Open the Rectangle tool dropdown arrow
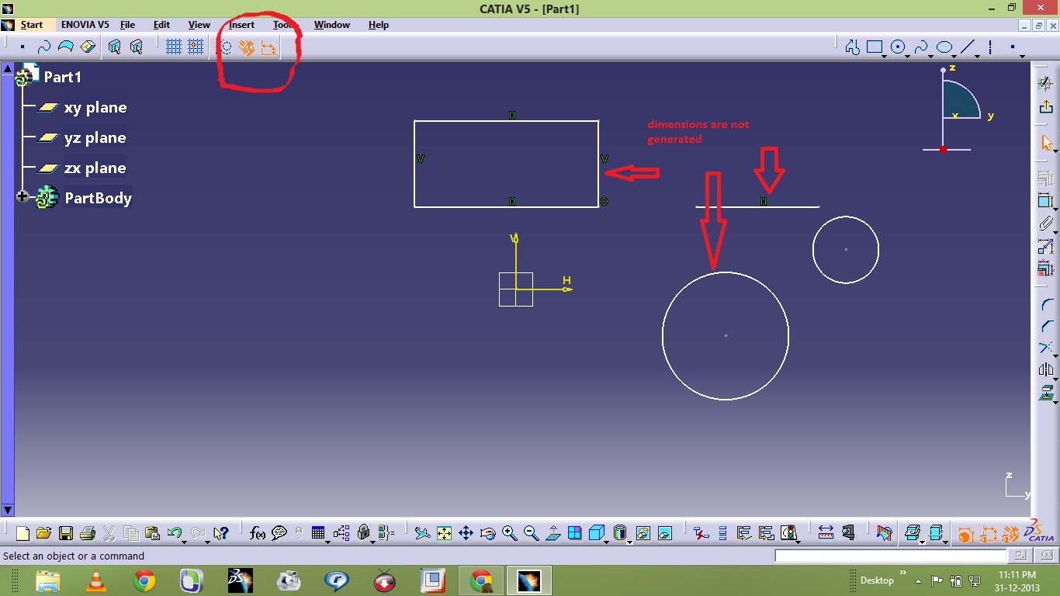This screenshot has width=1060, height=596. 885,55
